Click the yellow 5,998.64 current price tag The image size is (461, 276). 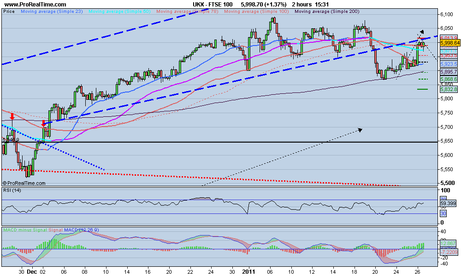(450, 43)
